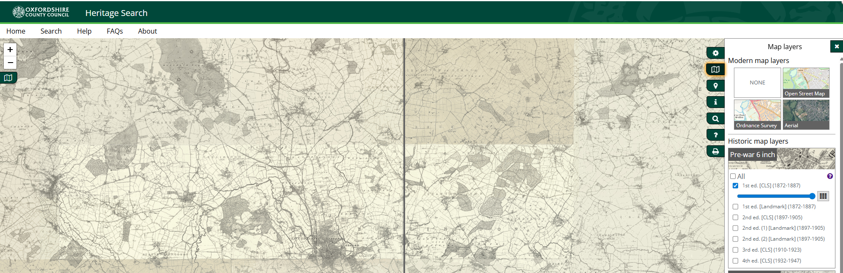
Task: Click the vertical map swipe divider
Action: click(x=404, y=155)
